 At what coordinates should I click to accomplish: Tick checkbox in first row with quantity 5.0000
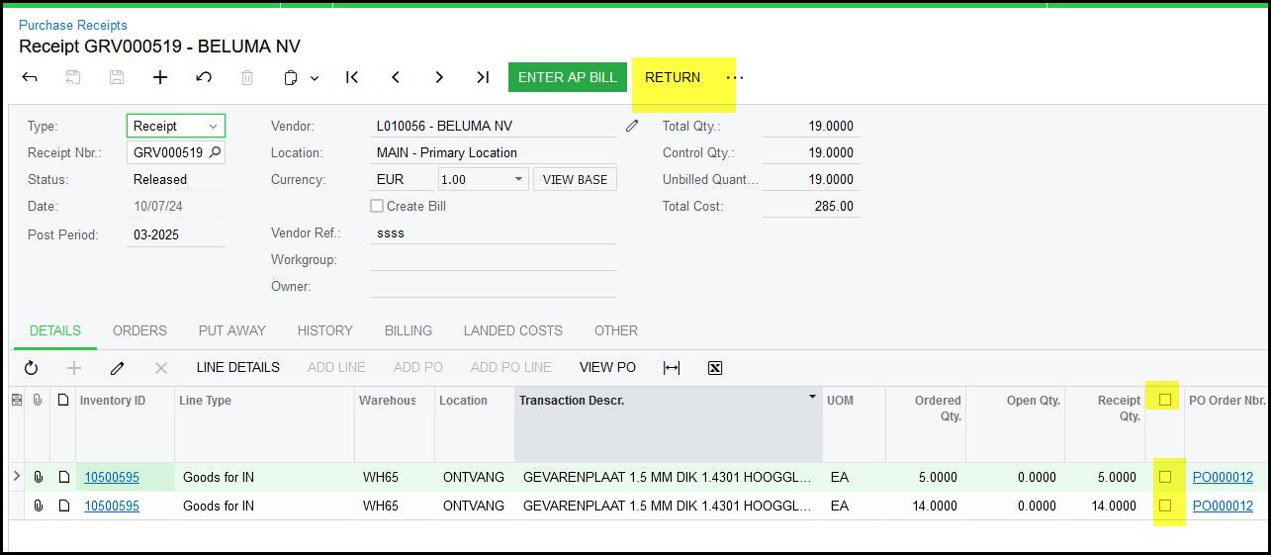click(1165, 477)
